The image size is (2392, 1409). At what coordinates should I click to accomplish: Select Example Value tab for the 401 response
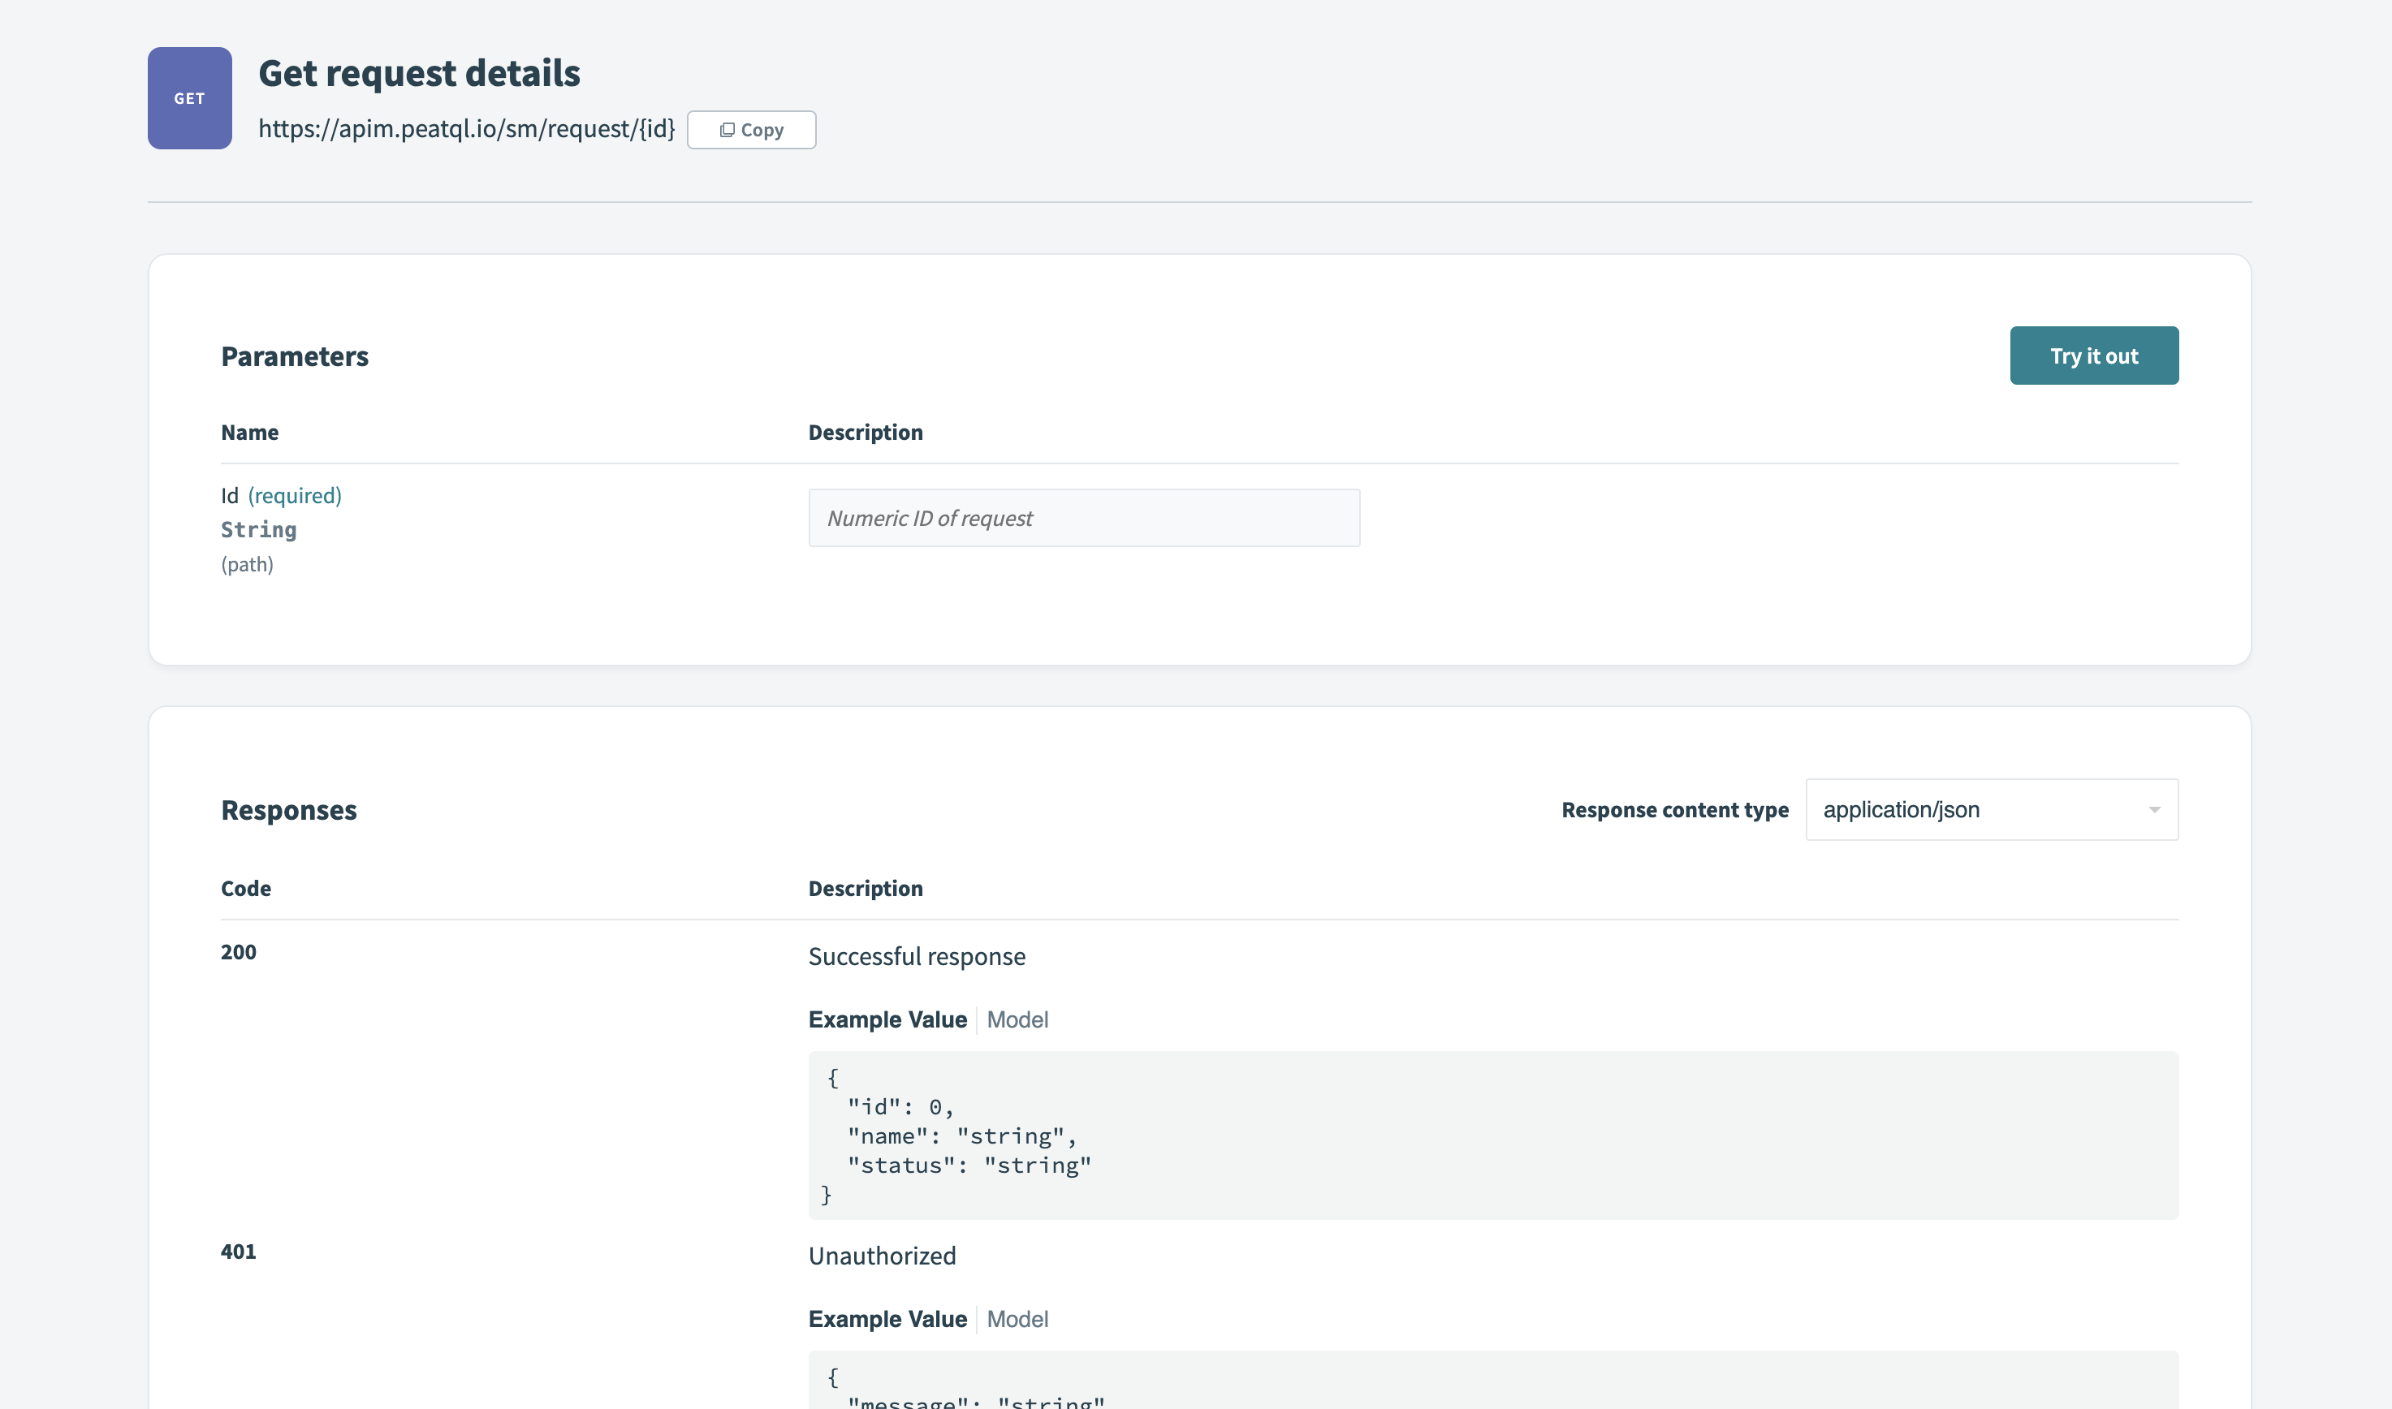click(x=887, y=1318)
